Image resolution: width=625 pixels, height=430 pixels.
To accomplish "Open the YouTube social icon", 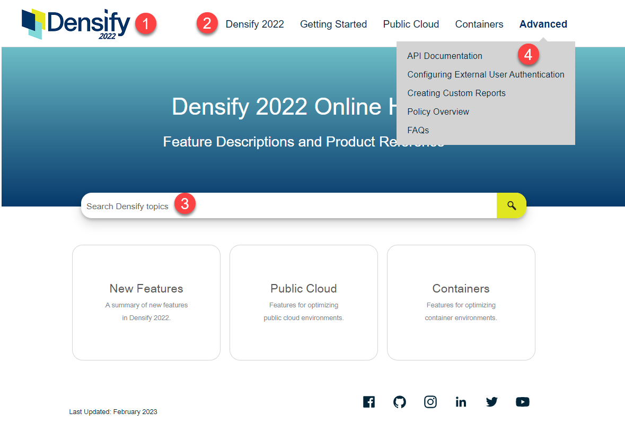I will tap(522, 402).
